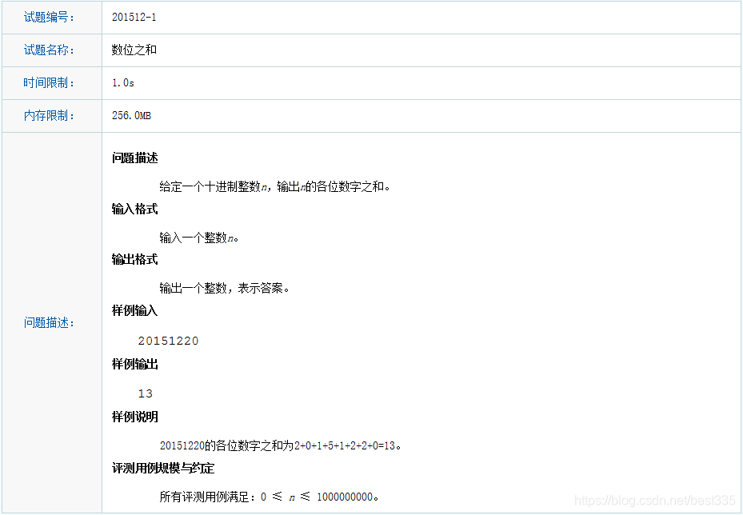Click the 评测用例规模与约定 heading
Image resolution: width=743 pixels, height=515 pixels.
tap(163, 469)
